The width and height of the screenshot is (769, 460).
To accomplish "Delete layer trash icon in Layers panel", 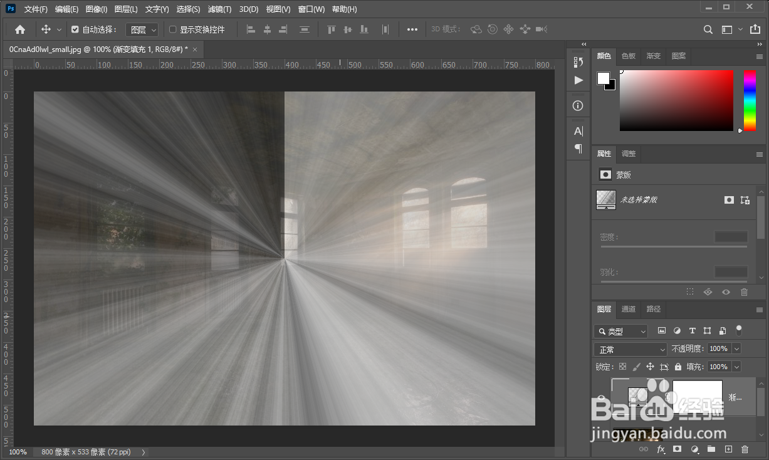I will pos(745,449).
